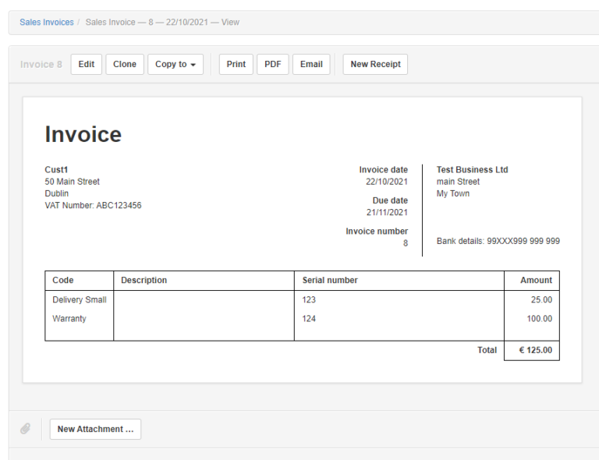The image size is (599, 460).
Task: Add a New Attachment
Action: [95, 429]
